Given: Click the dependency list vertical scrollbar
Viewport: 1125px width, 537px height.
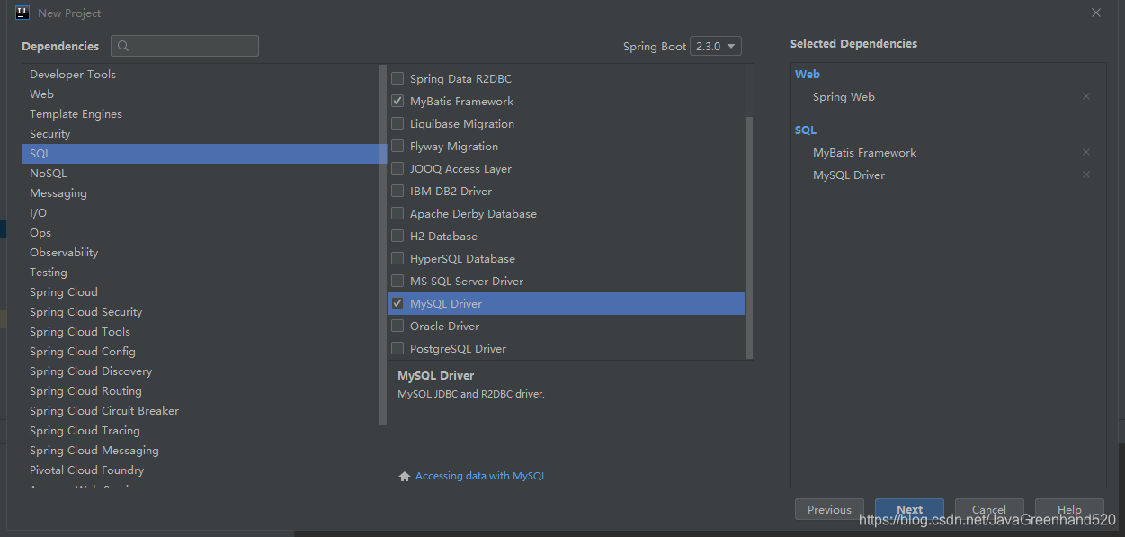Looking at the screenshot, I should [749, 238].
